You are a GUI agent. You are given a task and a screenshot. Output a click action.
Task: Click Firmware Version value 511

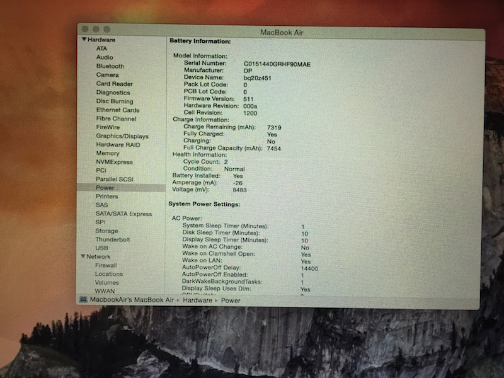248,100
